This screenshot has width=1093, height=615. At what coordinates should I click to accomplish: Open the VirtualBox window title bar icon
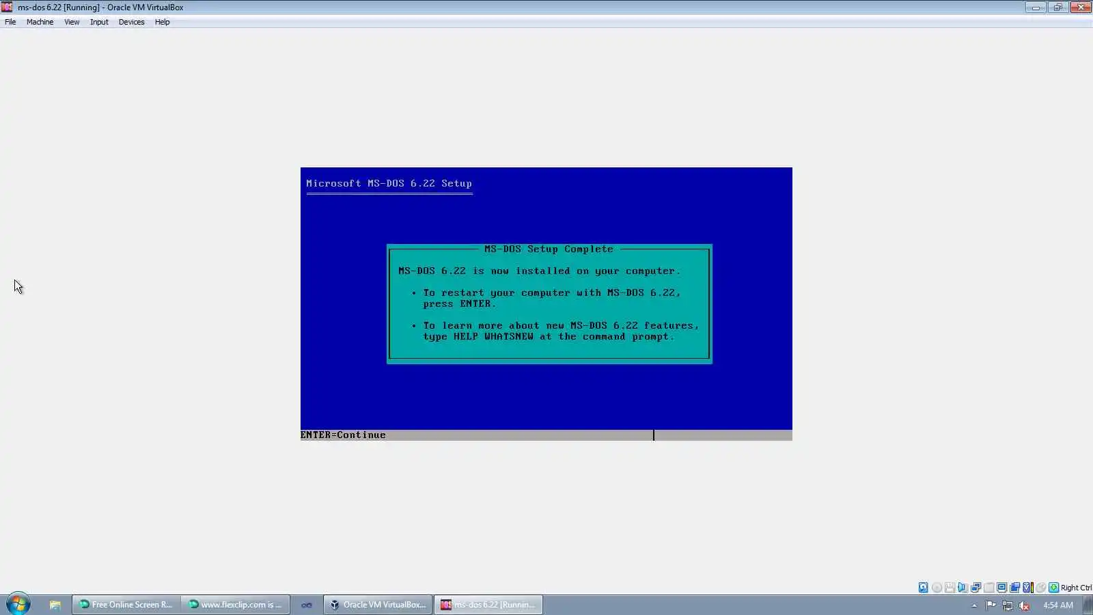click(x=7, y=7)
